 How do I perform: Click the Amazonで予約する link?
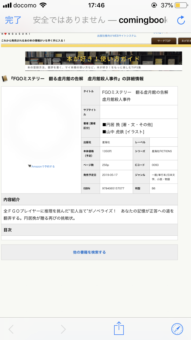point(43,166)
